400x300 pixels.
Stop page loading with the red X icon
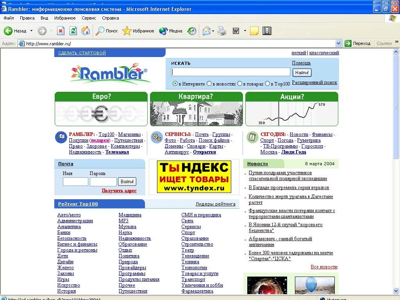tap(61, 31)
